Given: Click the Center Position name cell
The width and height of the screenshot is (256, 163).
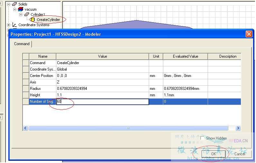Looking at the screenshot, I should 43,76.
